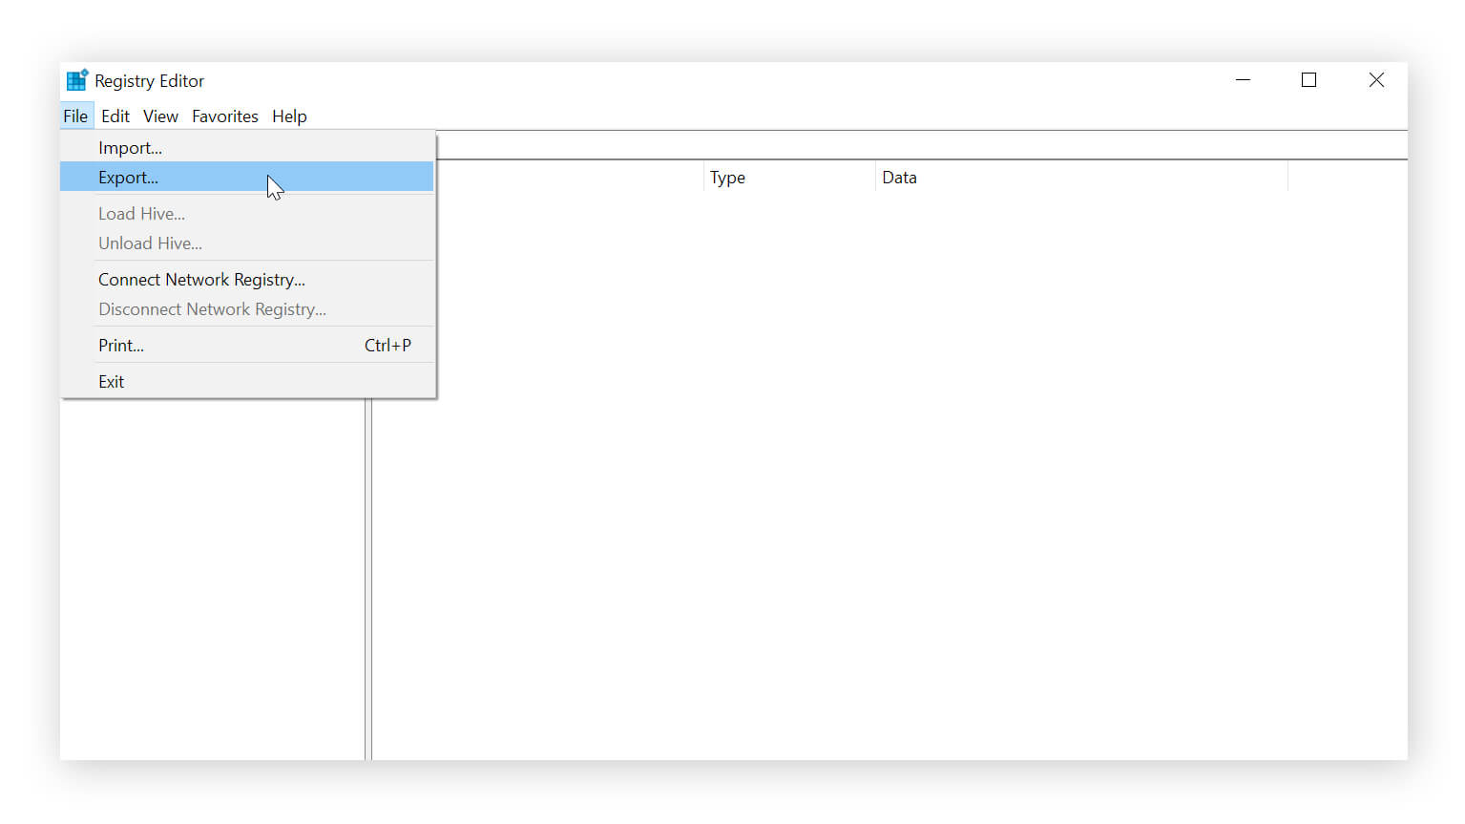
Task: Close the Registry Editor window
Action: (x=1376, y=80)
